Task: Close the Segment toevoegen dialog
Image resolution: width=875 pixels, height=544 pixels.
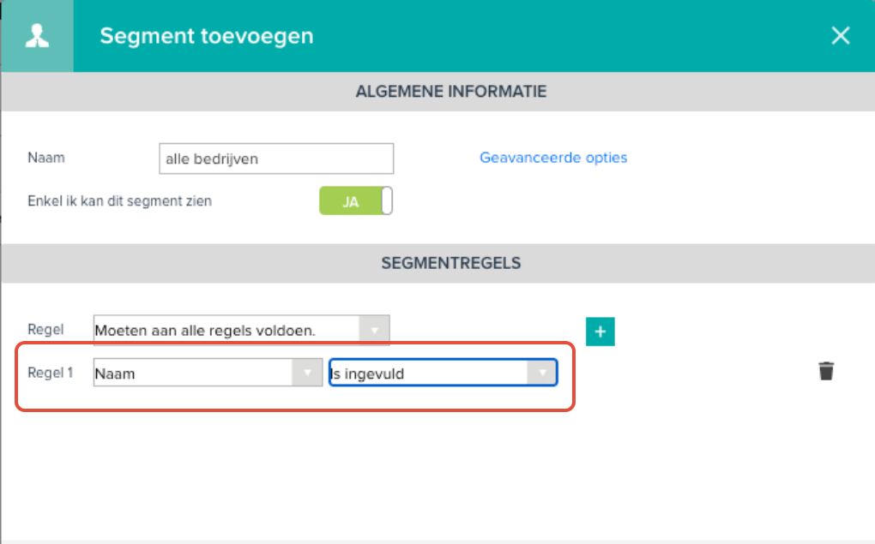Action: pyautogui.click(x=841, y=36)
